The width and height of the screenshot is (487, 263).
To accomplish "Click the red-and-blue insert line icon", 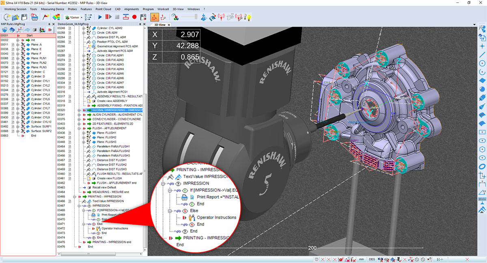I will coord(125,17).
